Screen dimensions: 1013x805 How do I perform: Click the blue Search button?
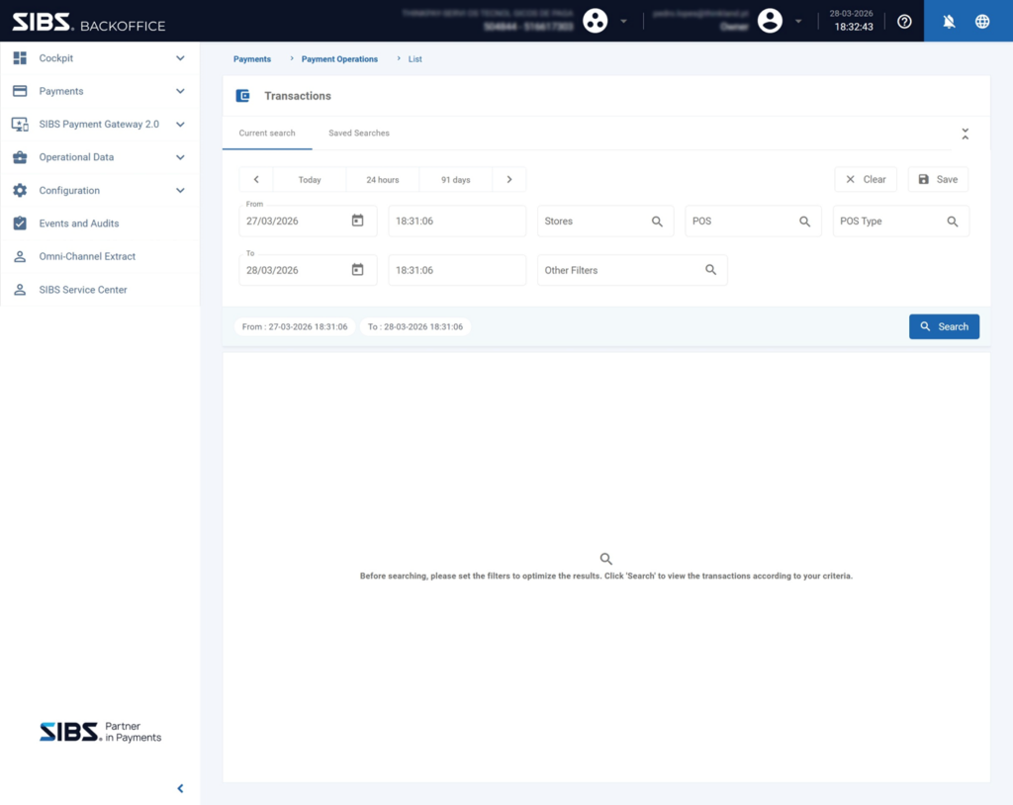[944, 326]
